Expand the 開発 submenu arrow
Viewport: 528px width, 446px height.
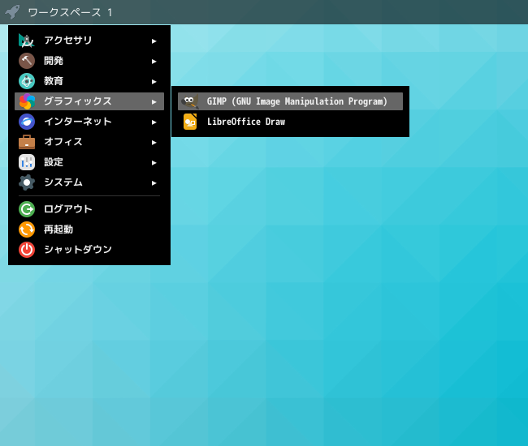point(154,61)
